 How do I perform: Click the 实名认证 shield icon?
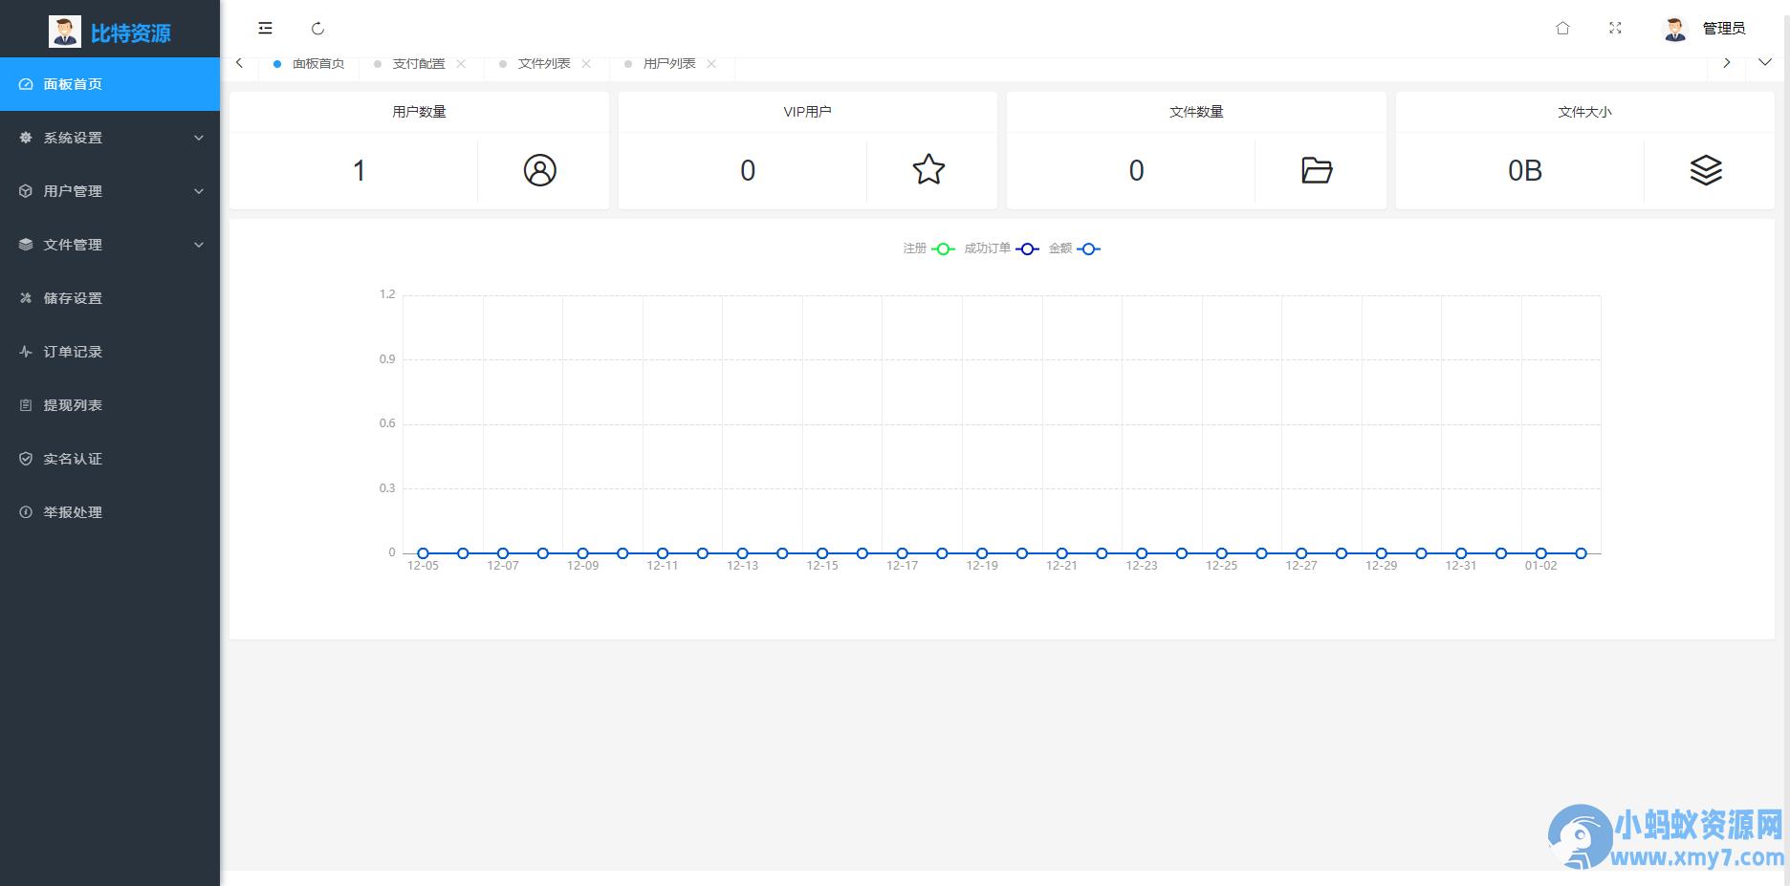pyautogui.click(x=26, y=459)
